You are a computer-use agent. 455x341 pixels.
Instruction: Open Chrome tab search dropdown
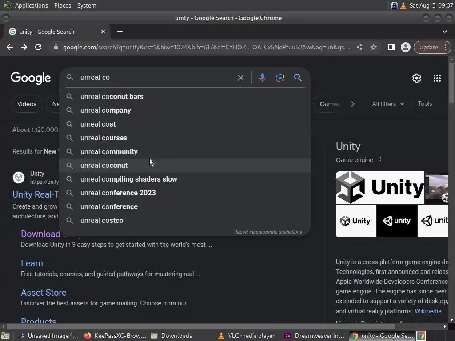[x=444, y=32]
